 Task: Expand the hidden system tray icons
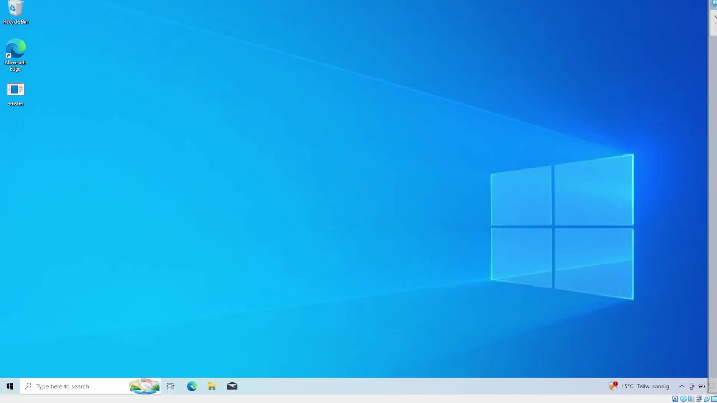(682, 386)
